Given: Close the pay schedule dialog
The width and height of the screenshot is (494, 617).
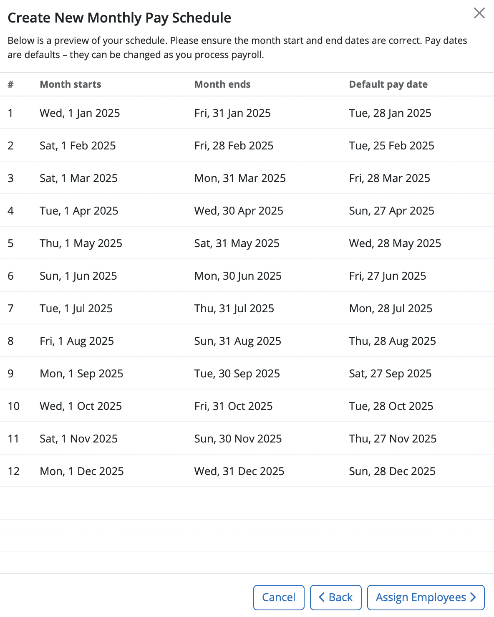Looking at the screenshot, I should (x=479, y=13).
